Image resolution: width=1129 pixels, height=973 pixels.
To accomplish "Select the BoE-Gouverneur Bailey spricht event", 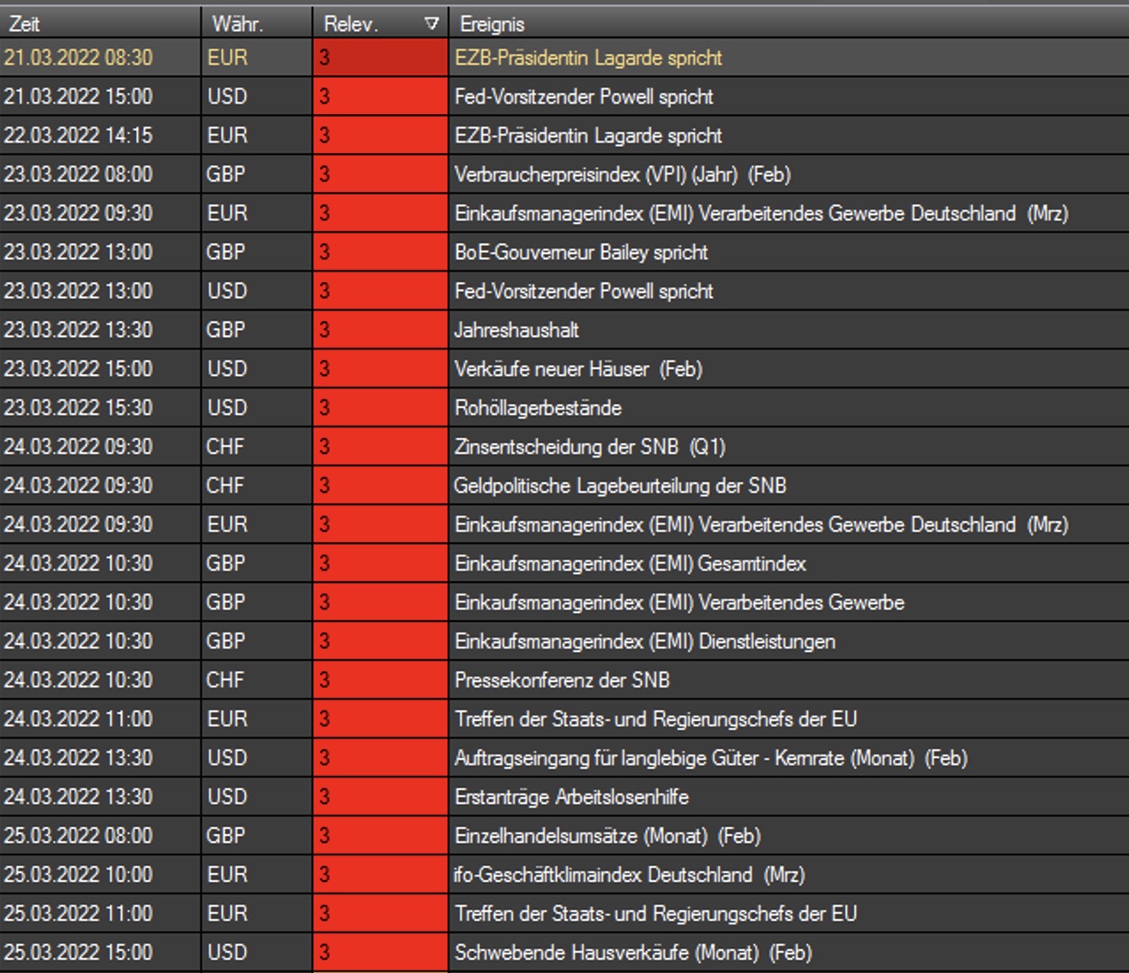I will [x=581, y=252].
